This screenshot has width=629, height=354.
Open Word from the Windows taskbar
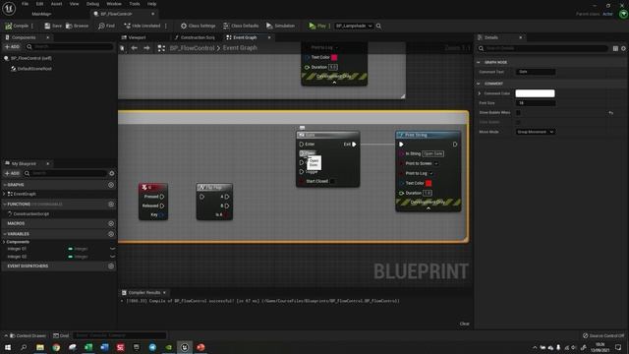(104, 347)
